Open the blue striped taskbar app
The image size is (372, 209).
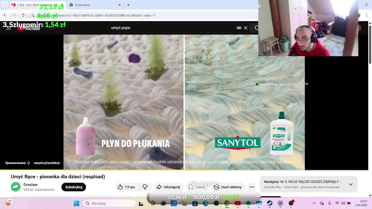point(174,203)
